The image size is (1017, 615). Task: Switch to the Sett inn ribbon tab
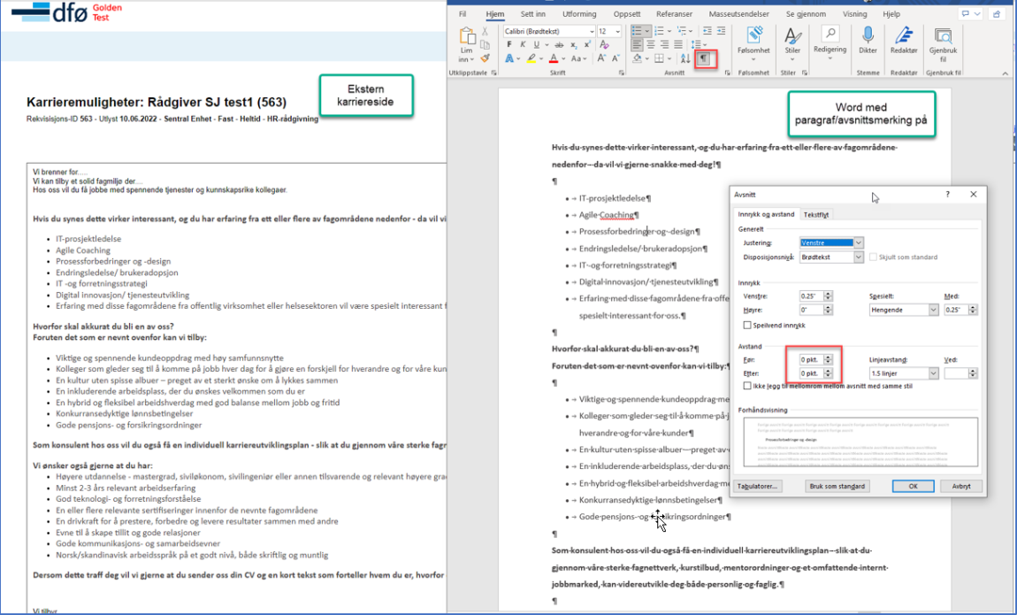tap(532, 13)
